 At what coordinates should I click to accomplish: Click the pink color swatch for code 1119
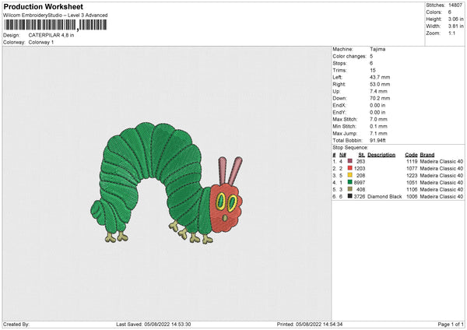coord(350,161)
